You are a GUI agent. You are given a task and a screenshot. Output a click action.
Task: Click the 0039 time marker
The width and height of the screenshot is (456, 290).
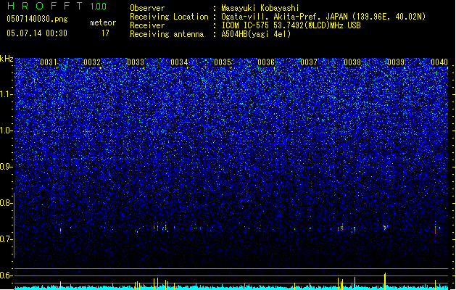coord(396,62)
